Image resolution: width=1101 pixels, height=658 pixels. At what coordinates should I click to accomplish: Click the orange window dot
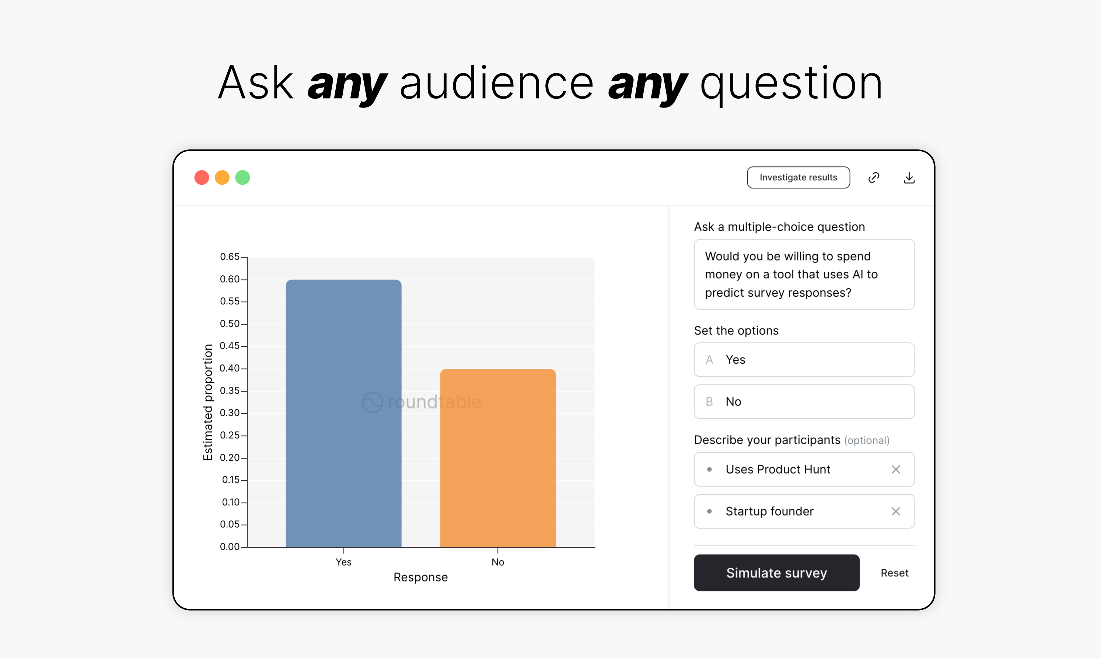[x=222, y=177]
